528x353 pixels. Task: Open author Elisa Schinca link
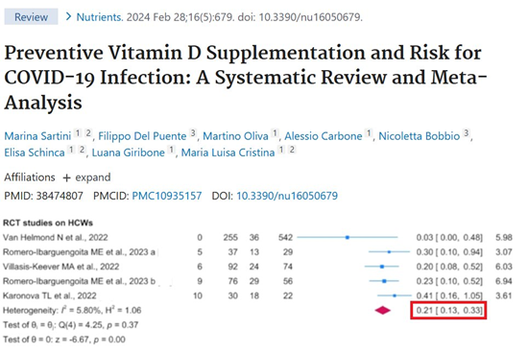coord(35,153)
